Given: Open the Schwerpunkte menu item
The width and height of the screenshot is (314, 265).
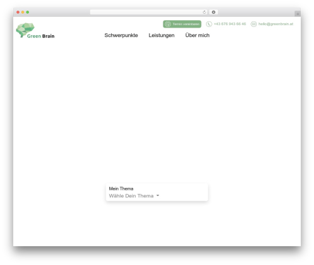Looking at the screenshot, I should (x=121, y=35).
